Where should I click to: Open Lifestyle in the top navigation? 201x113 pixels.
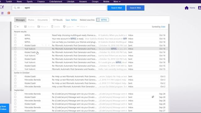coord(71,2)
